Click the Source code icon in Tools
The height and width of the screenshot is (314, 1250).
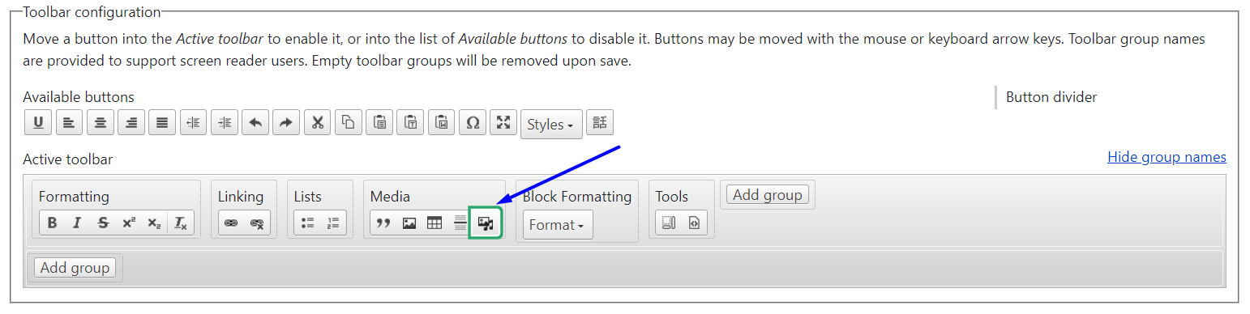[x=694, y=223]
